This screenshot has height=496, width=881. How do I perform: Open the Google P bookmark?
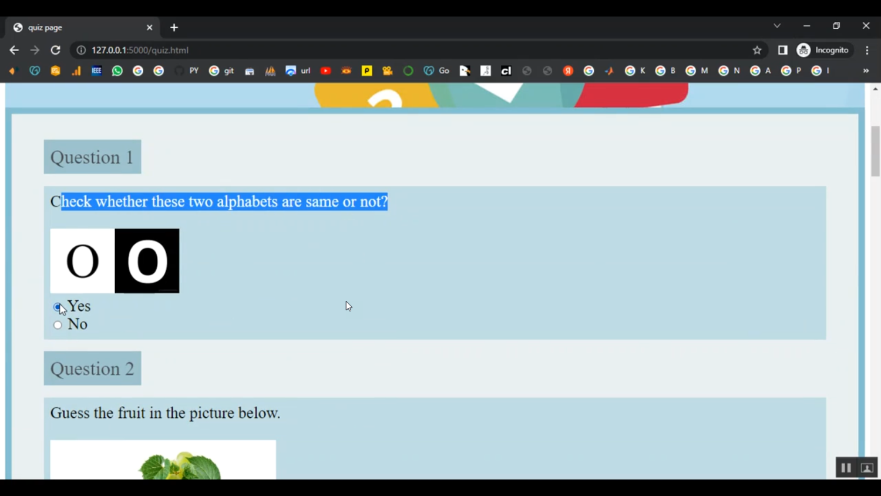791,71
